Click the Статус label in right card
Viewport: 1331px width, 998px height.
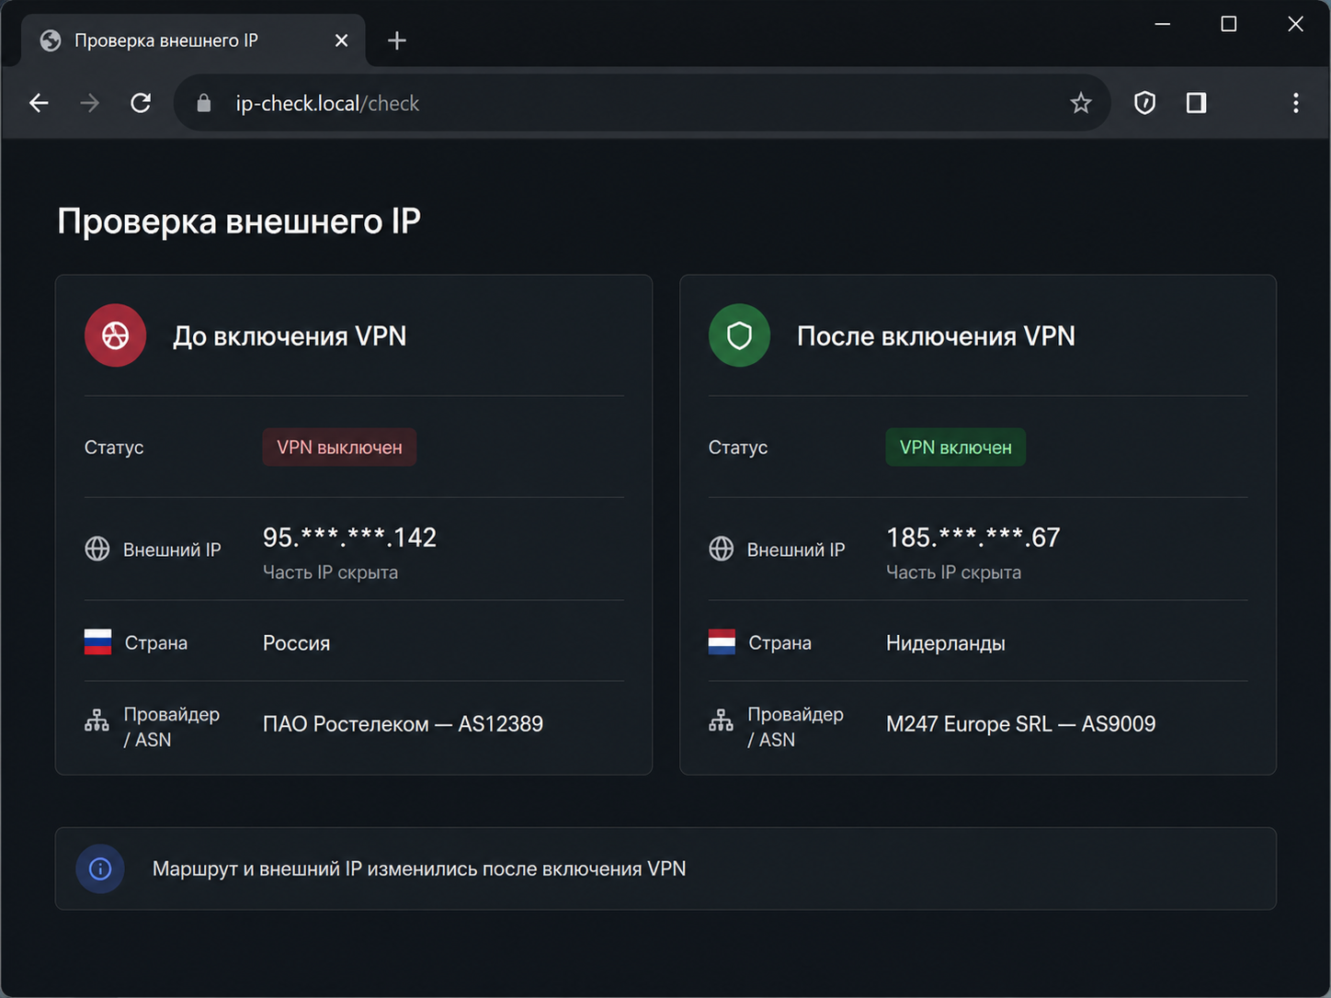point(738,448)
